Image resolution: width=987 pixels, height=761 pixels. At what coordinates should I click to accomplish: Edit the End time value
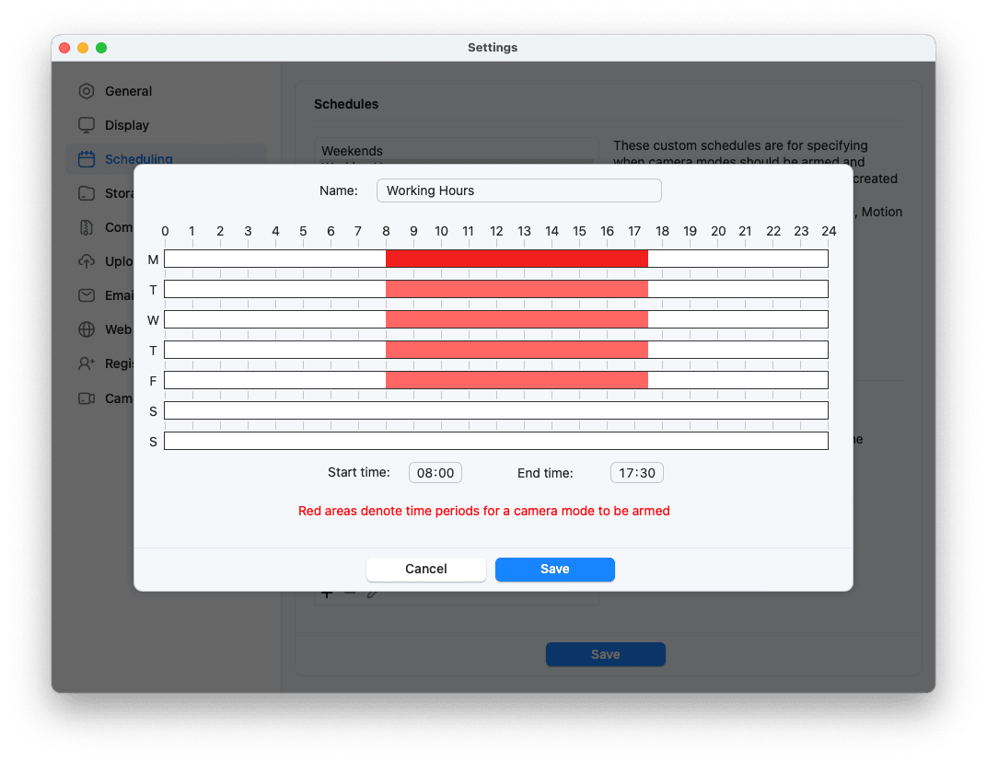pos(636,472)
